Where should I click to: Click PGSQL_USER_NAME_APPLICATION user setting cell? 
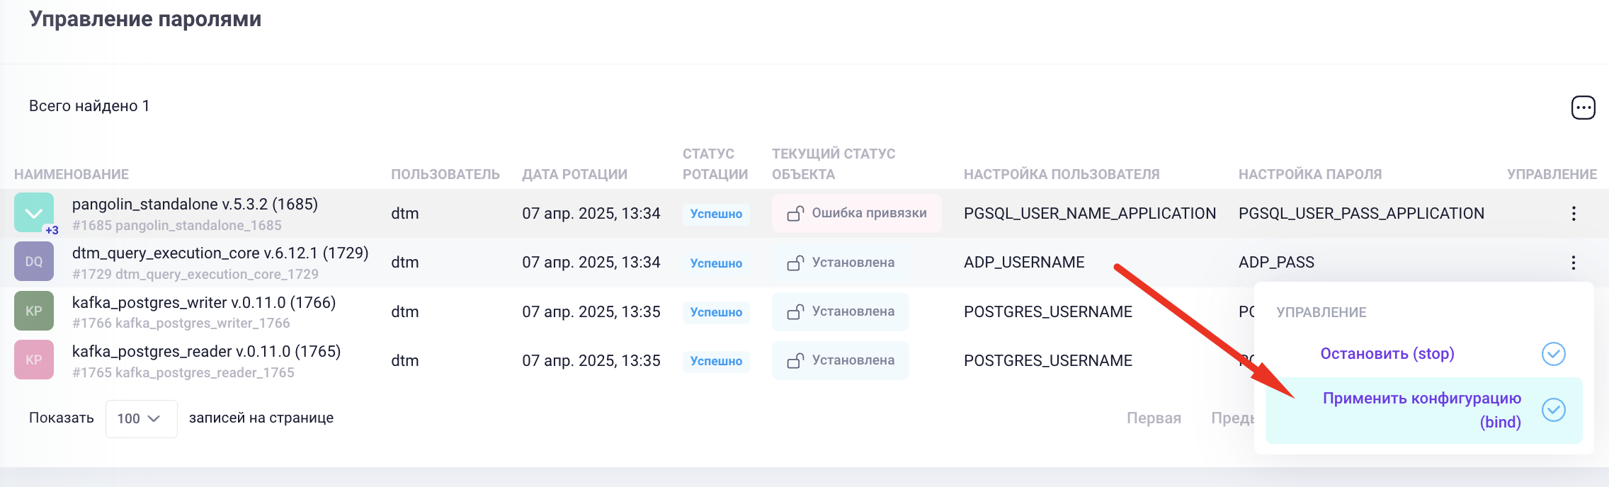point(1090,213)
